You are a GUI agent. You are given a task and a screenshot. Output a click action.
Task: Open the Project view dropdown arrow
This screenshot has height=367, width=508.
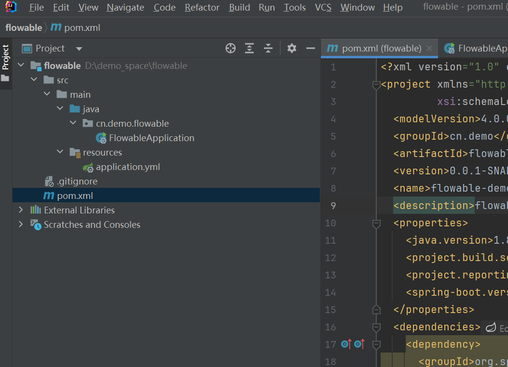coord(79,49)
